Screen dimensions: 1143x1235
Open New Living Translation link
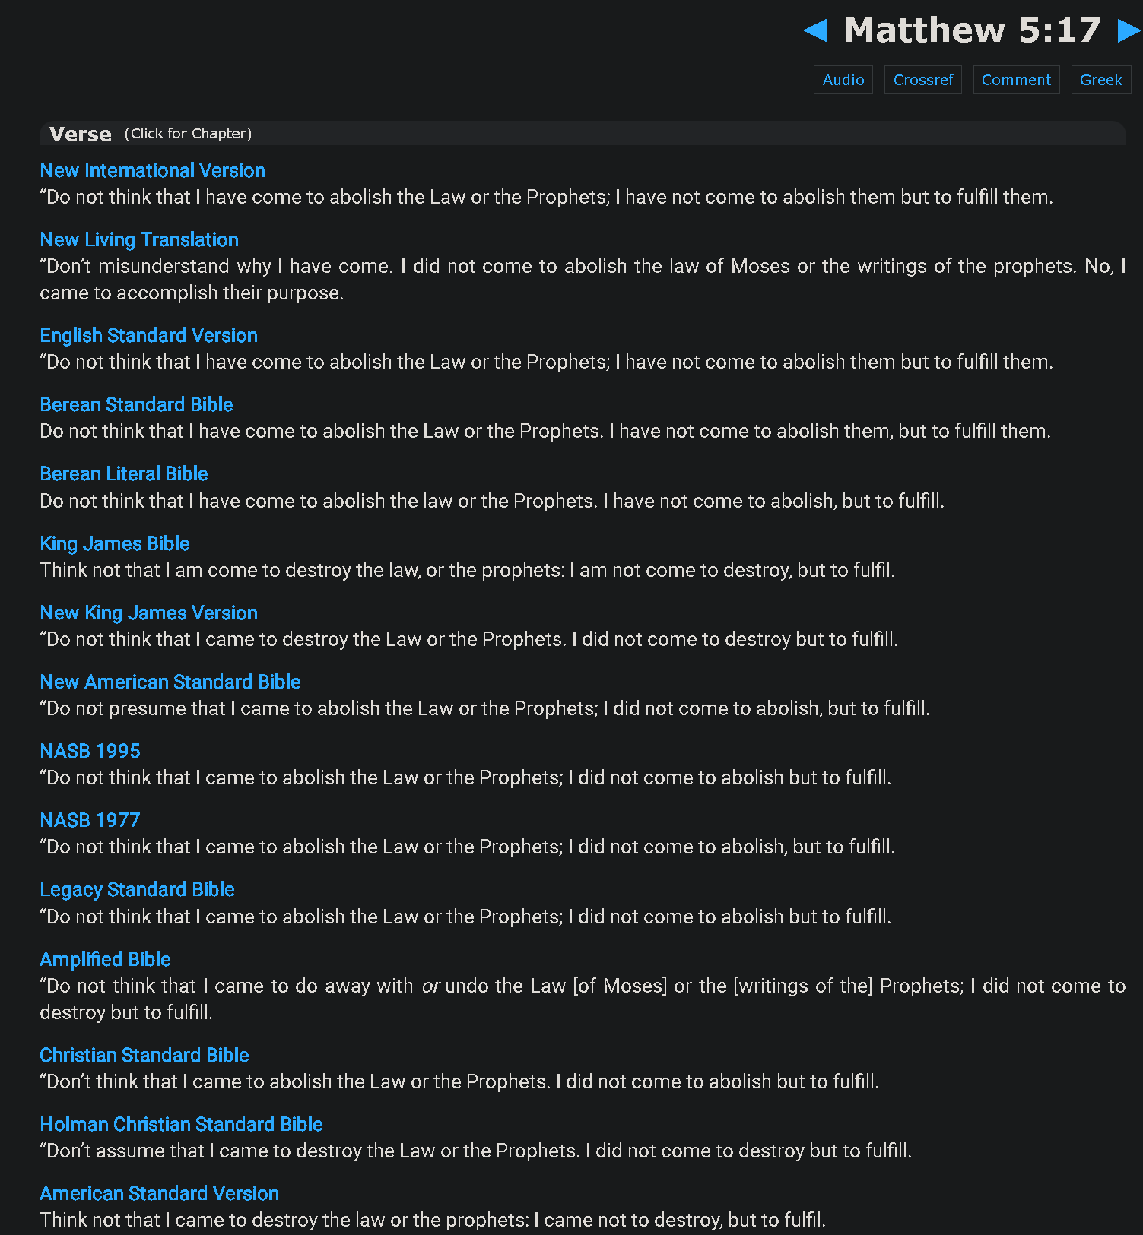click(x=139, y=239)
